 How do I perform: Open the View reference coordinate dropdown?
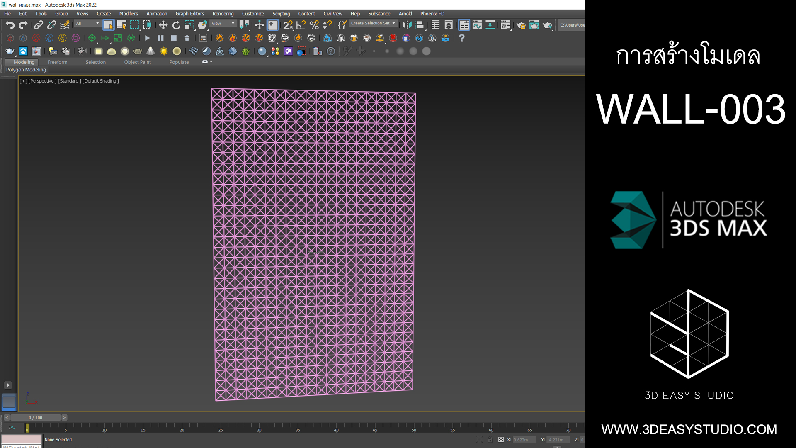click(x=223, y=24)
